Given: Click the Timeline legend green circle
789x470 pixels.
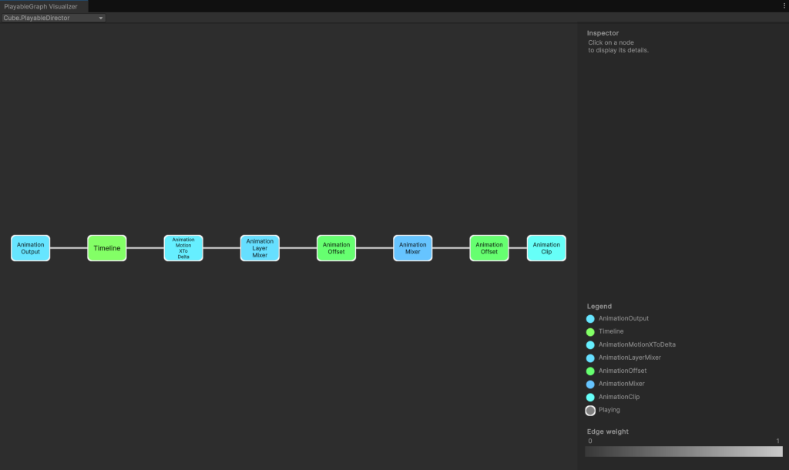Looking at the screenshot, I should pyautogui.click(x=590, y=332).
